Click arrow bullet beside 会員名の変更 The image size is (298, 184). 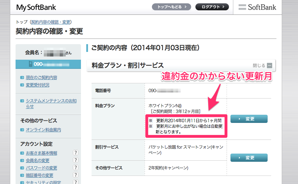click(x=22, y=160)
